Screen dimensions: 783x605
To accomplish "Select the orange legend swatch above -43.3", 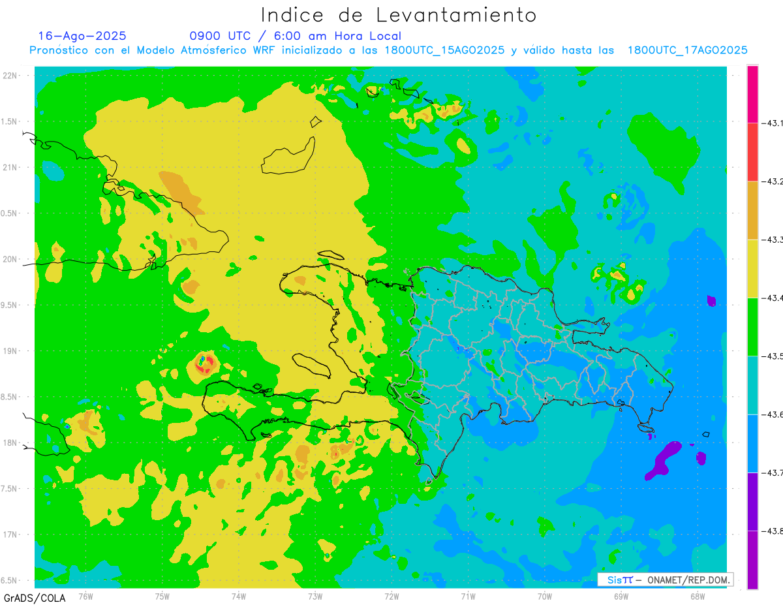I will click(752, 210).
